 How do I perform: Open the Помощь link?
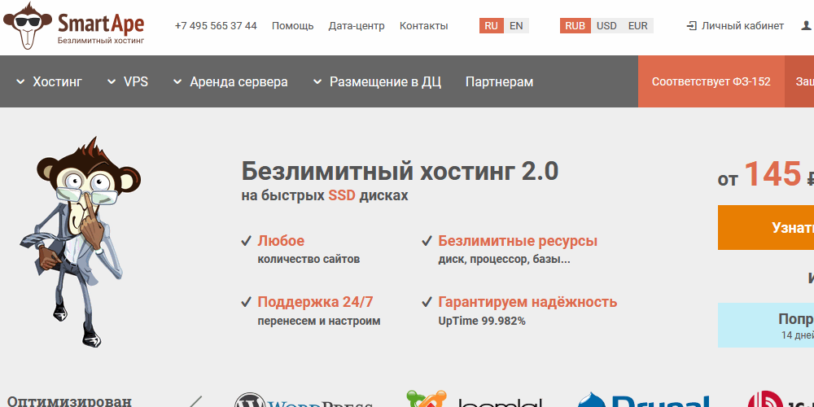[293, 26]
